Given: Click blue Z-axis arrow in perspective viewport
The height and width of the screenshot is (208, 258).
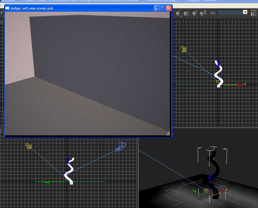Looking at the screenshot, I should (x=210, y=177).
